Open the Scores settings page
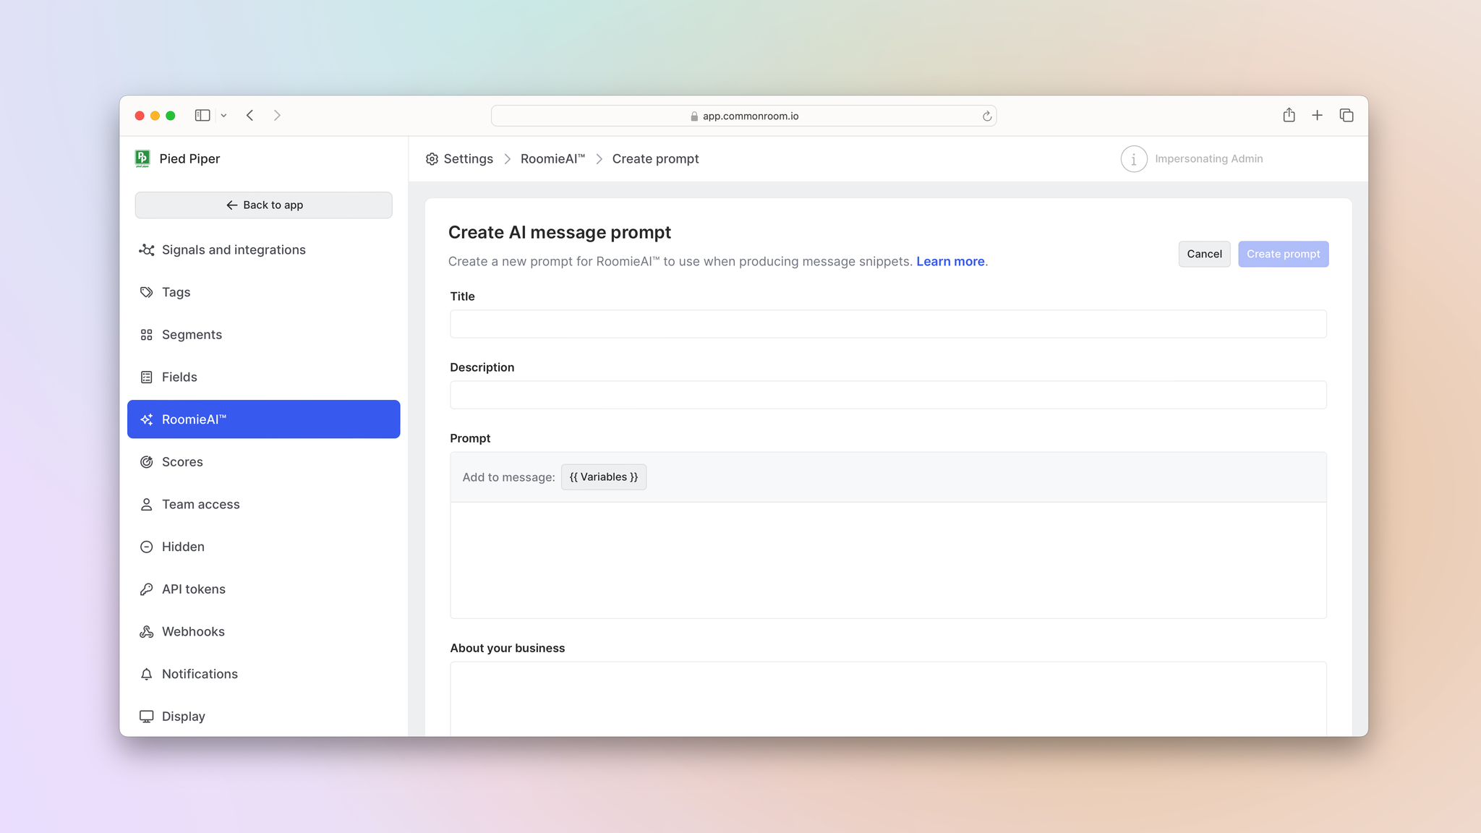 coord(264,462)
